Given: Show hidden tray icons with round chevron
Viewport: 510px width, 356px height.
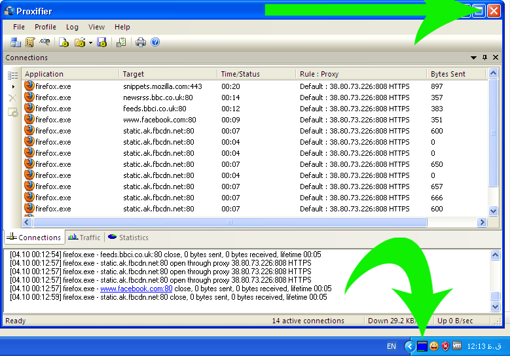Looking at the screenshot, I should [x=409, y=347].
